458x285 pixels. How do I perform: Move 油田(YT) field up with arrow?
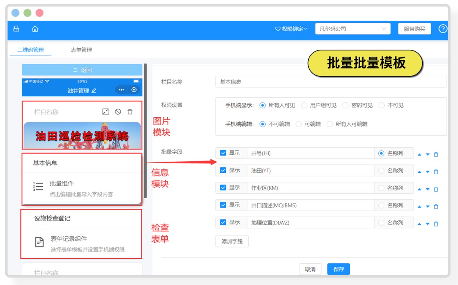click(419, 172)
